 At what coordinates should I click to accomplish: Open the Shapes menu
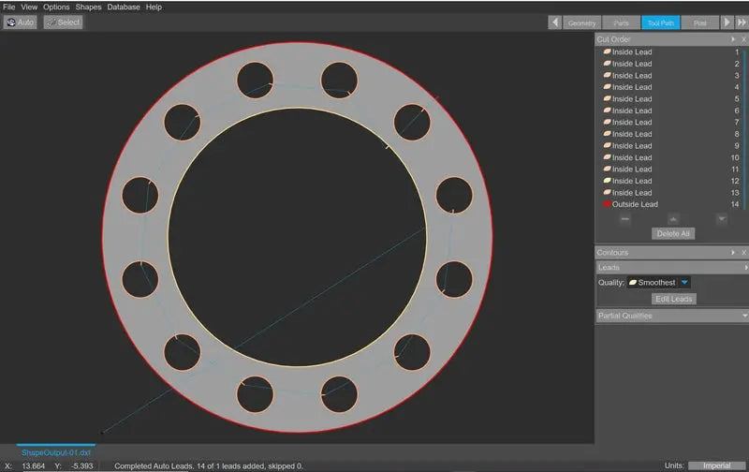88,7
